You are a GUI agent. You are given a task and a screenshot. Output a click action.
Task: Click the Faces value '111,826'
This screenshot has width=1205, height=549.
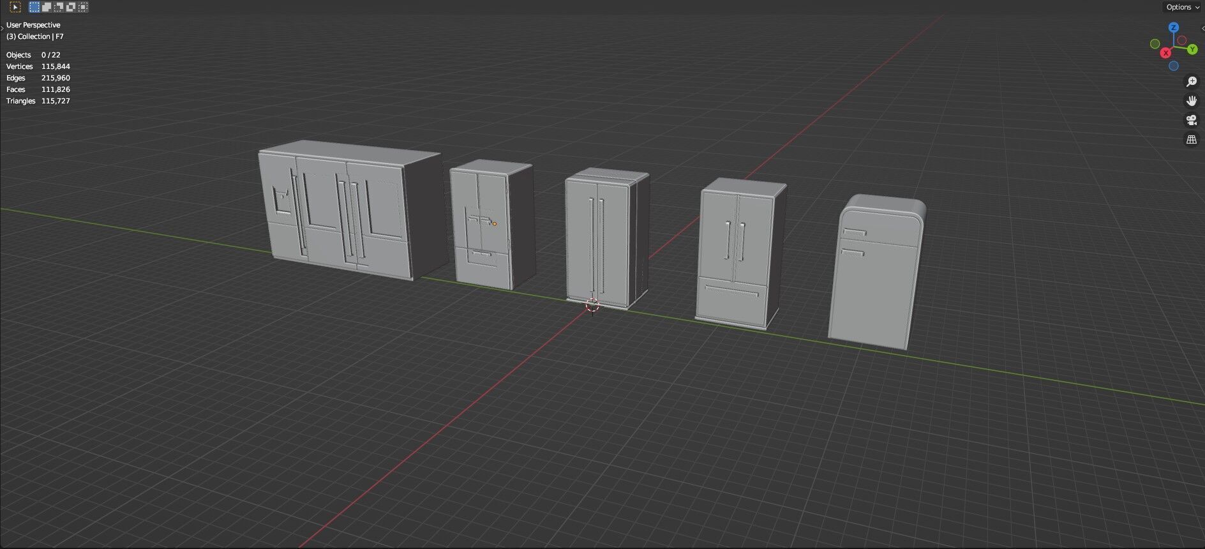coord(56,89)
